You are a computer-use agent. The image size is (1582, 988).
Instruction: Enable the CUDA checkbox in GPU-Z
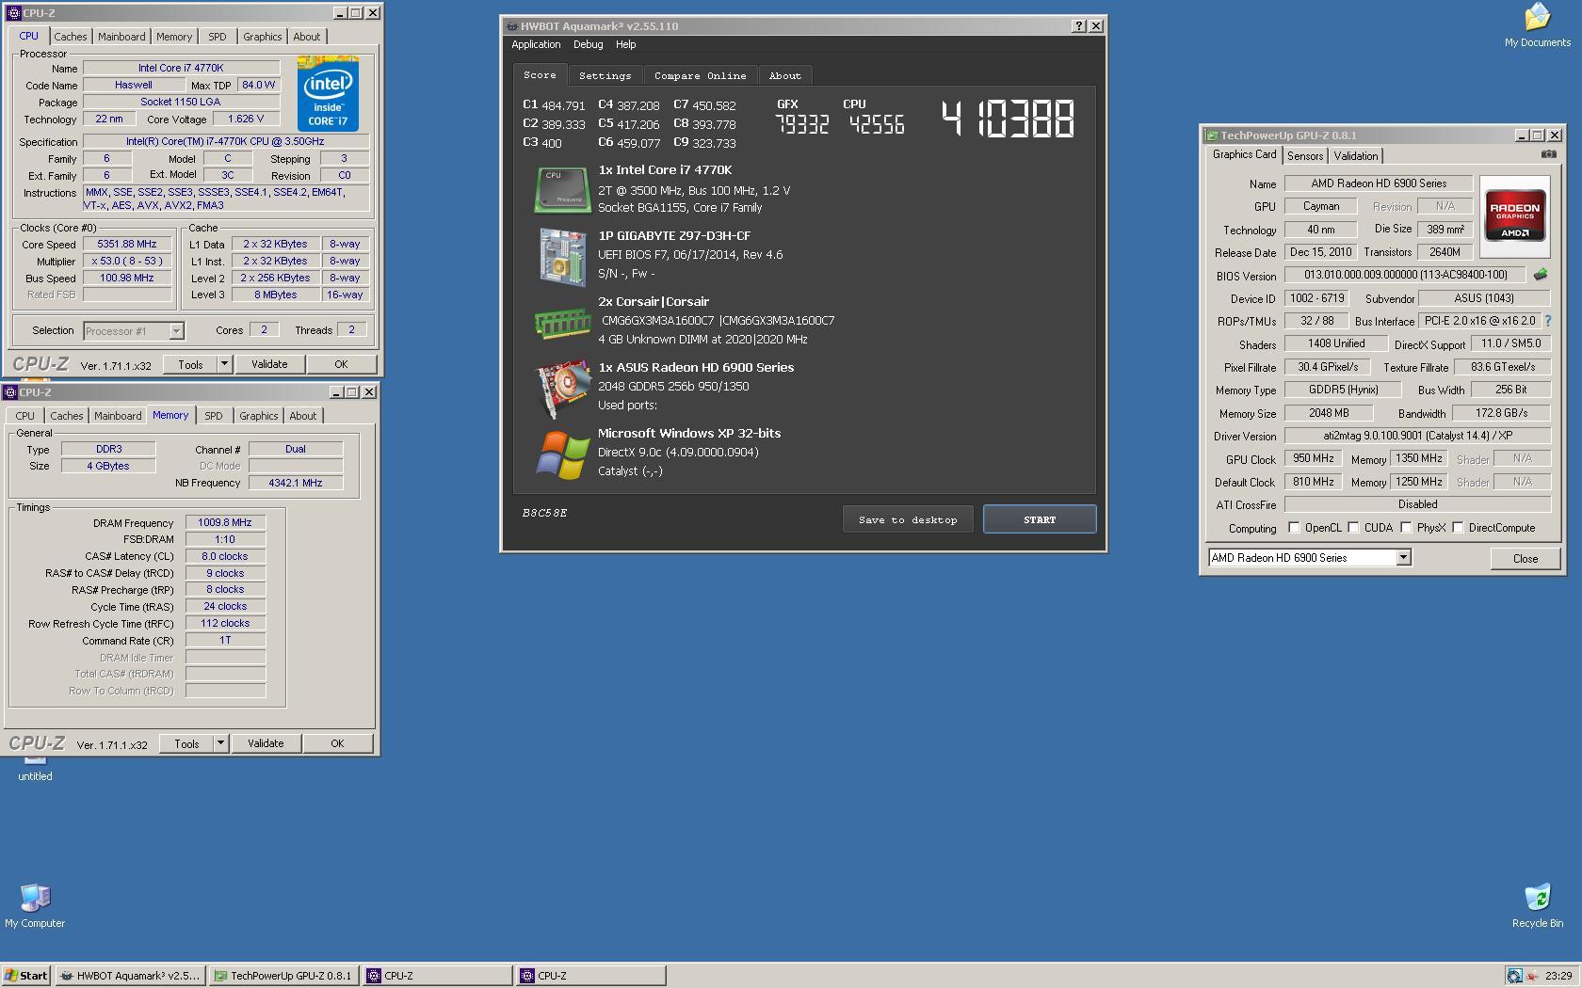(1353, 528)
